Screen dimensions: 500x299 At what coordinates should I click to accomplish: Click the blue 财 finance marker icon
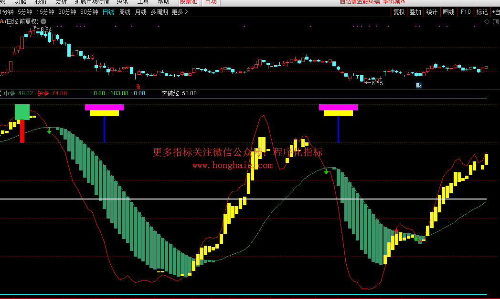[419, 86]
